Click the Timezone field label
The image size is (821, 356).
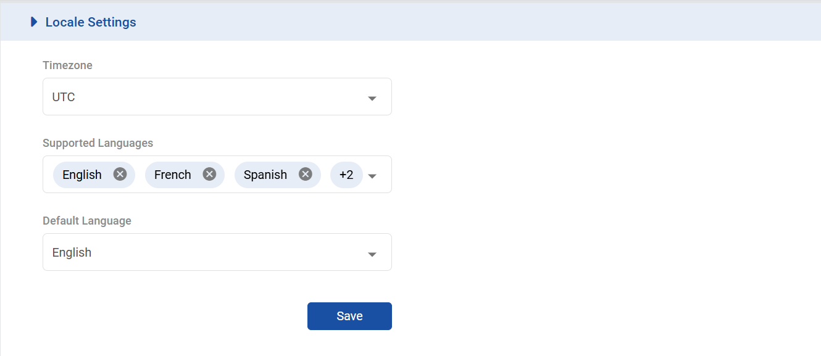(67, 65)
